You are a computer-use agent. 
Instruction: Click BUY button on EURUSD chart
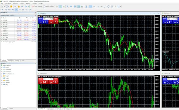pyautogui.click(x=56, y=19)
